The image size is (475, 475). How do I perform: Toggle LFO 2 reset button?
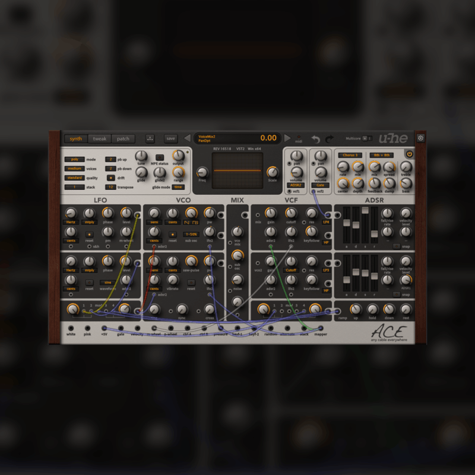(x=90, y=283)
